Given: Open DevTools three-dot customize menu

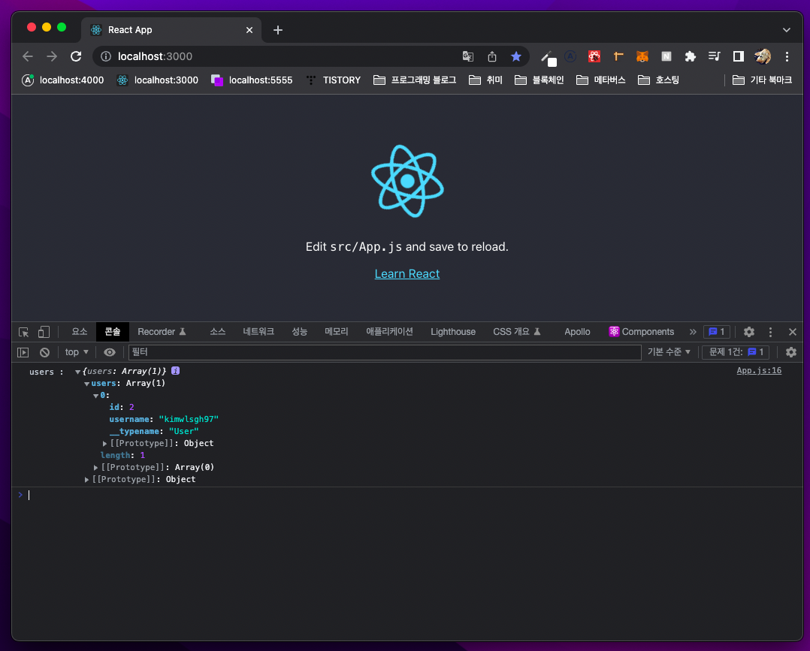Looking at the screenshot, I should point(770,332).
